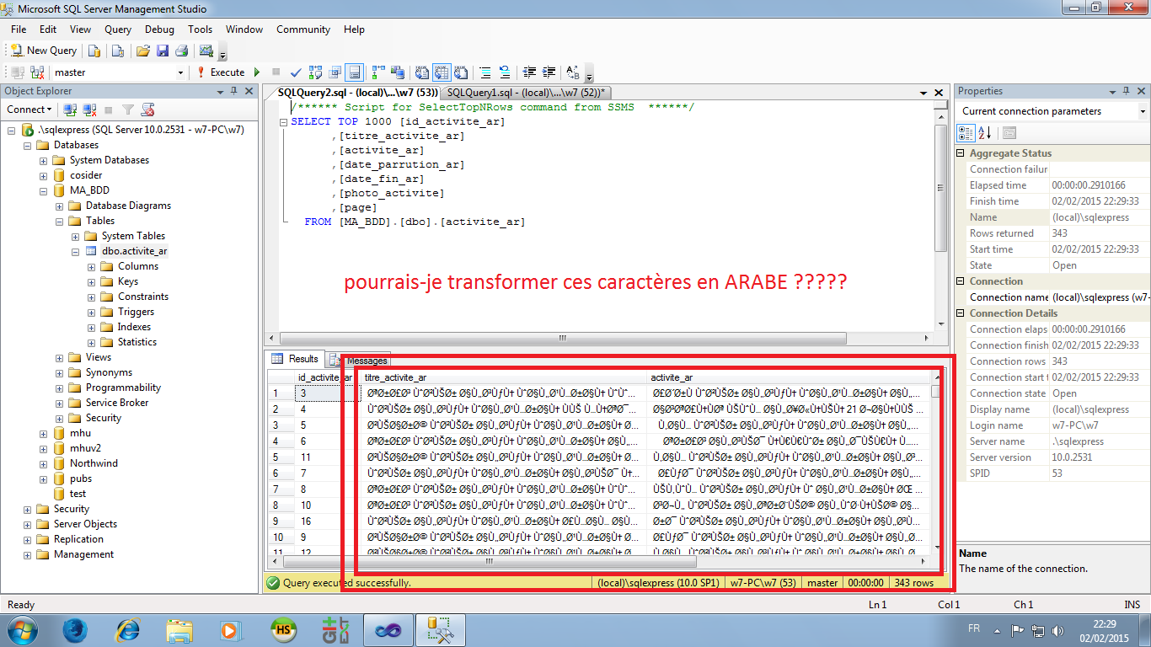The width and height of the screenshot is (1151, 647).
Task: Toggle Results to Grid mode
Action: 441,72
